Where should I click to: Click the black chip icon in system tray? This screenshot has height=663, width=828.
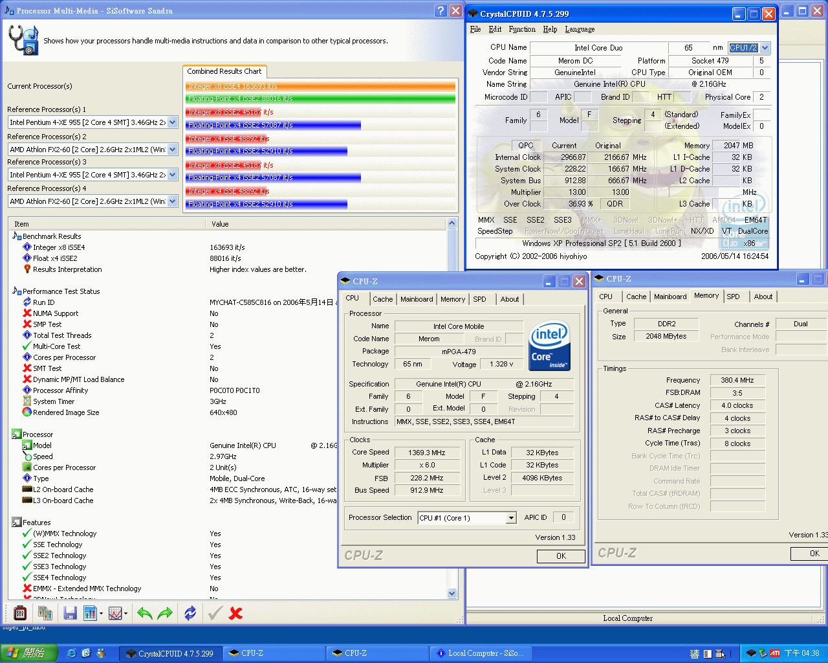pos(751,653)
